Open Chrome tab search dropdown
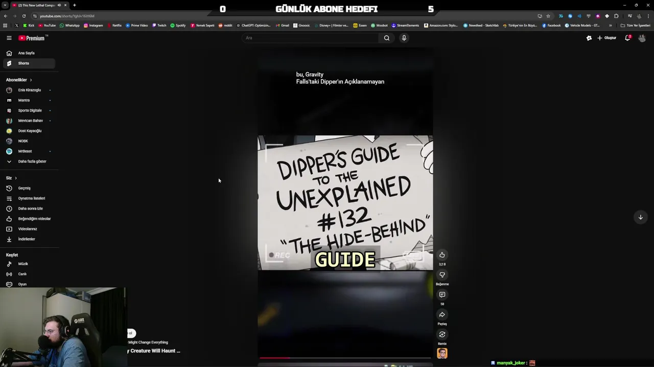Screen dimensions: 654x367 (x=5, y=5)
